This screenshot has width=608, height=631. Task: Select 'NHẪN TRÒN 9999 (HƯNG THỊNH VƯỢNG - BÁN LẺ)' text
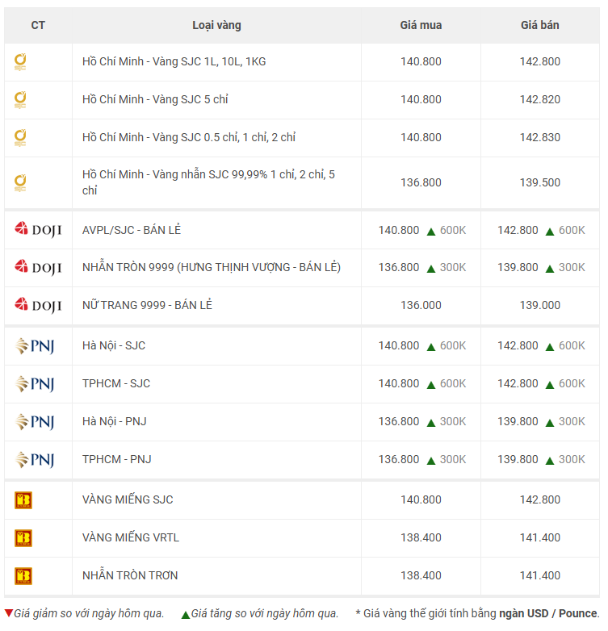point(211,268)
